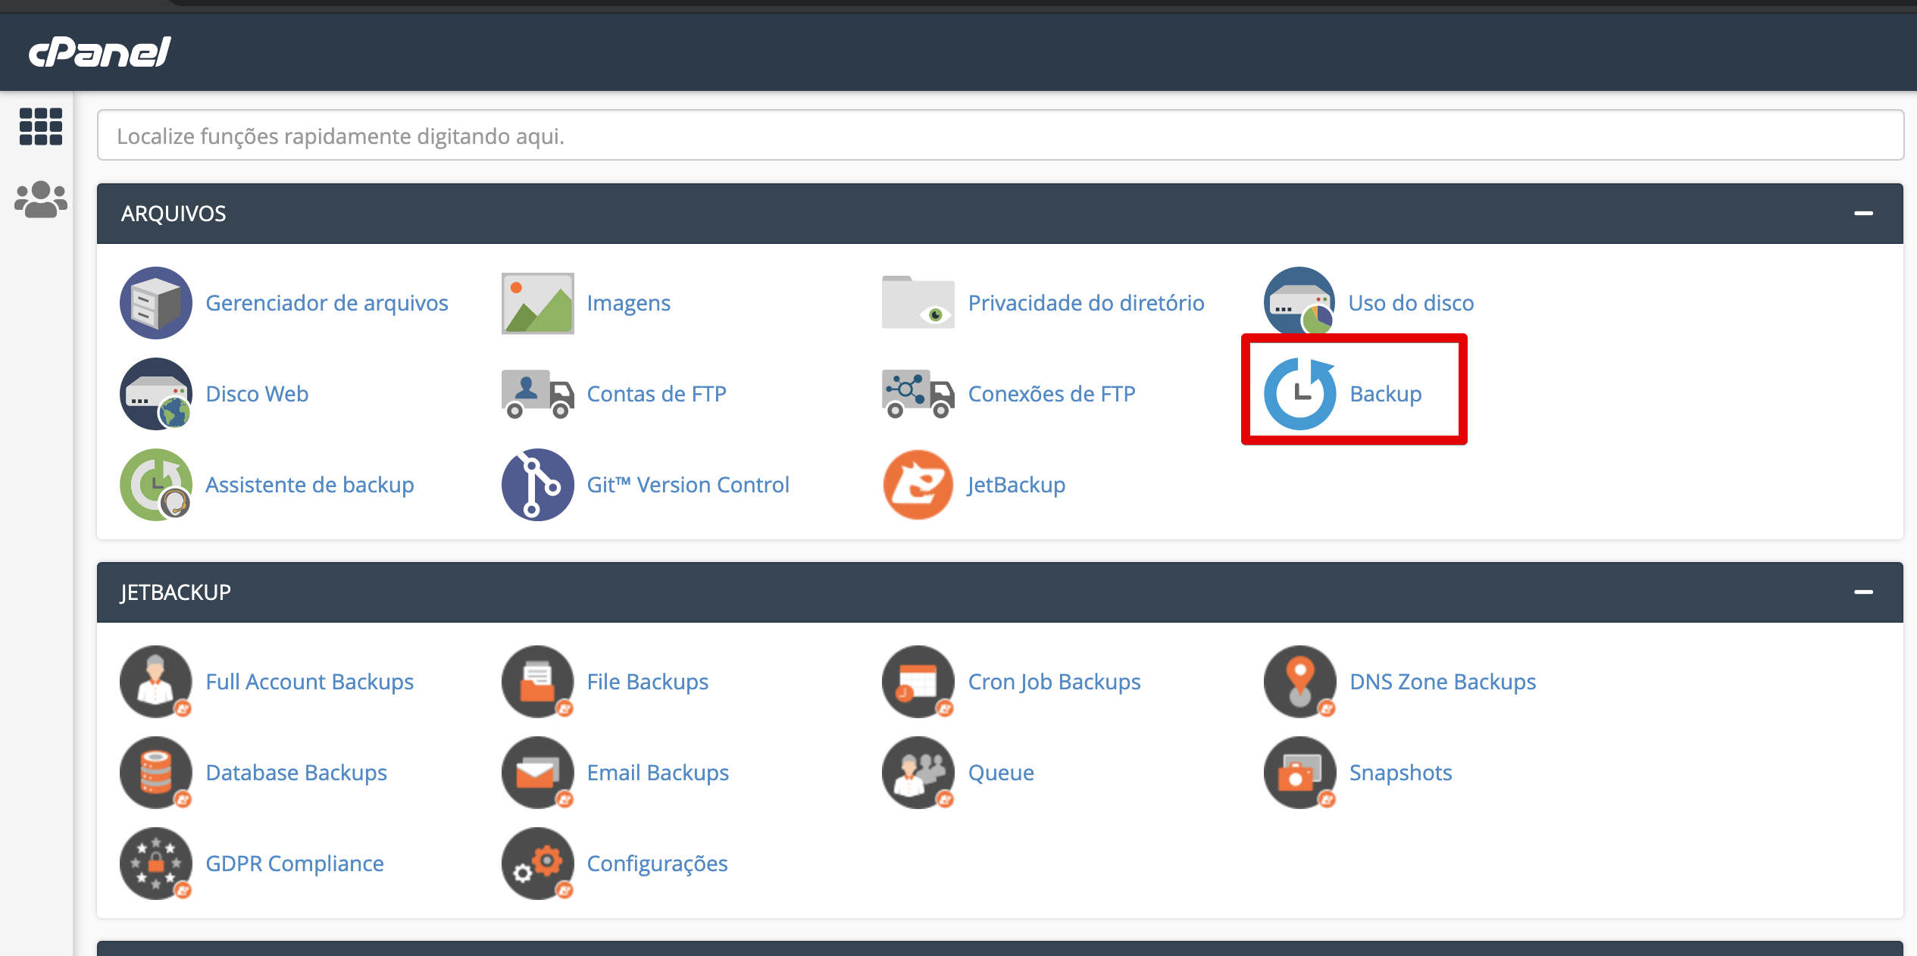Click the Database Backups icon
Viewport: 1917px width, 956px height.
(x=156, y=773)
